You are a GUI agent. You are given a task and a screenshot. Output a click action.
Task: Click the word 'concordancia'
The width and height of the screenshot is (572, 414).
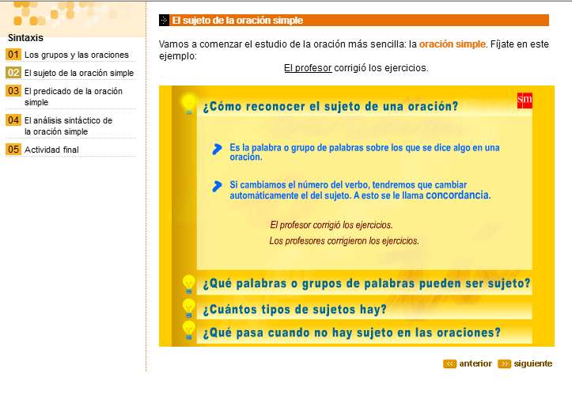[x=457, y=195]
